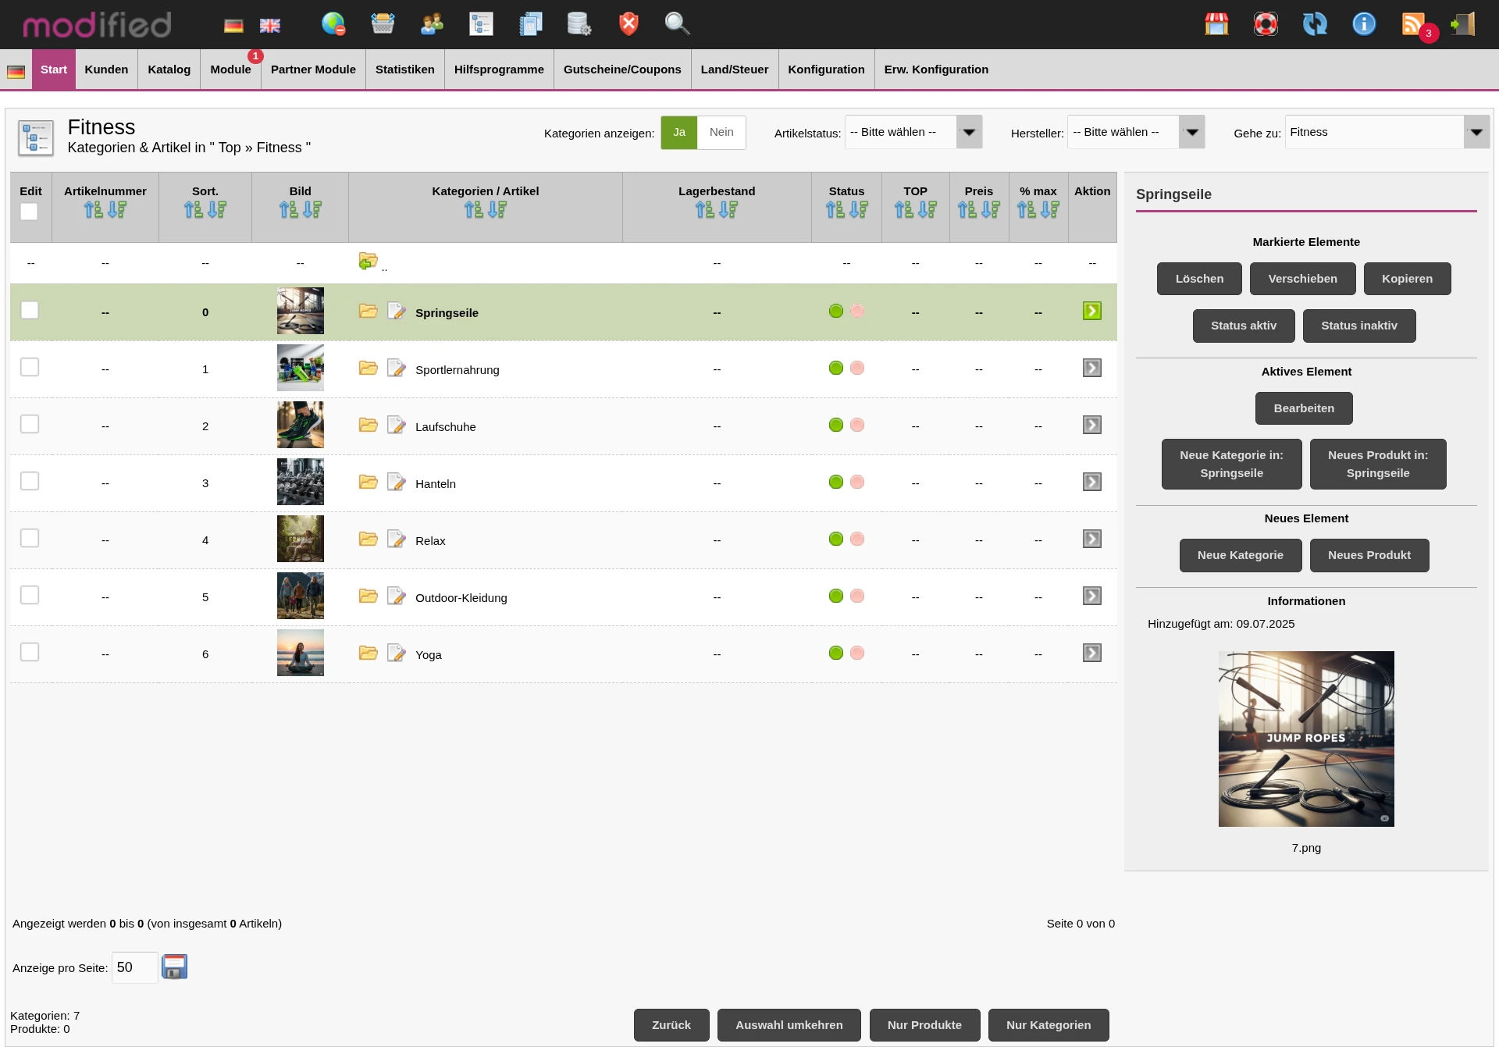This screenshot has width=1499, height=1047.
Task: Toggle the select-all Edit header checkbox
Action: 29,212
